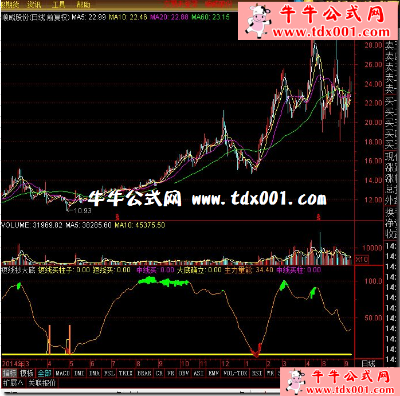Click month 12 marker on time axis
Viewport: 400px width, 396px height.
225,363
